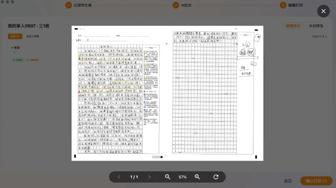
Task: Click the 确认打印 (1) button
Action: tap(316, 181)
